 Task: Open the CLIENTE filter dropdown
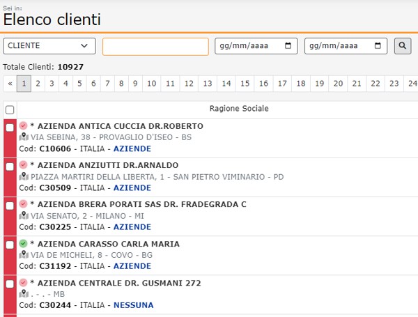pyautogui.click(x=49, y=46)
